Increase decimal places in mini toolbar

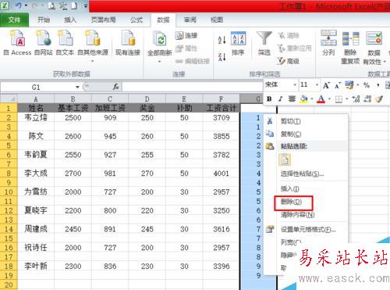click(356, 99)
